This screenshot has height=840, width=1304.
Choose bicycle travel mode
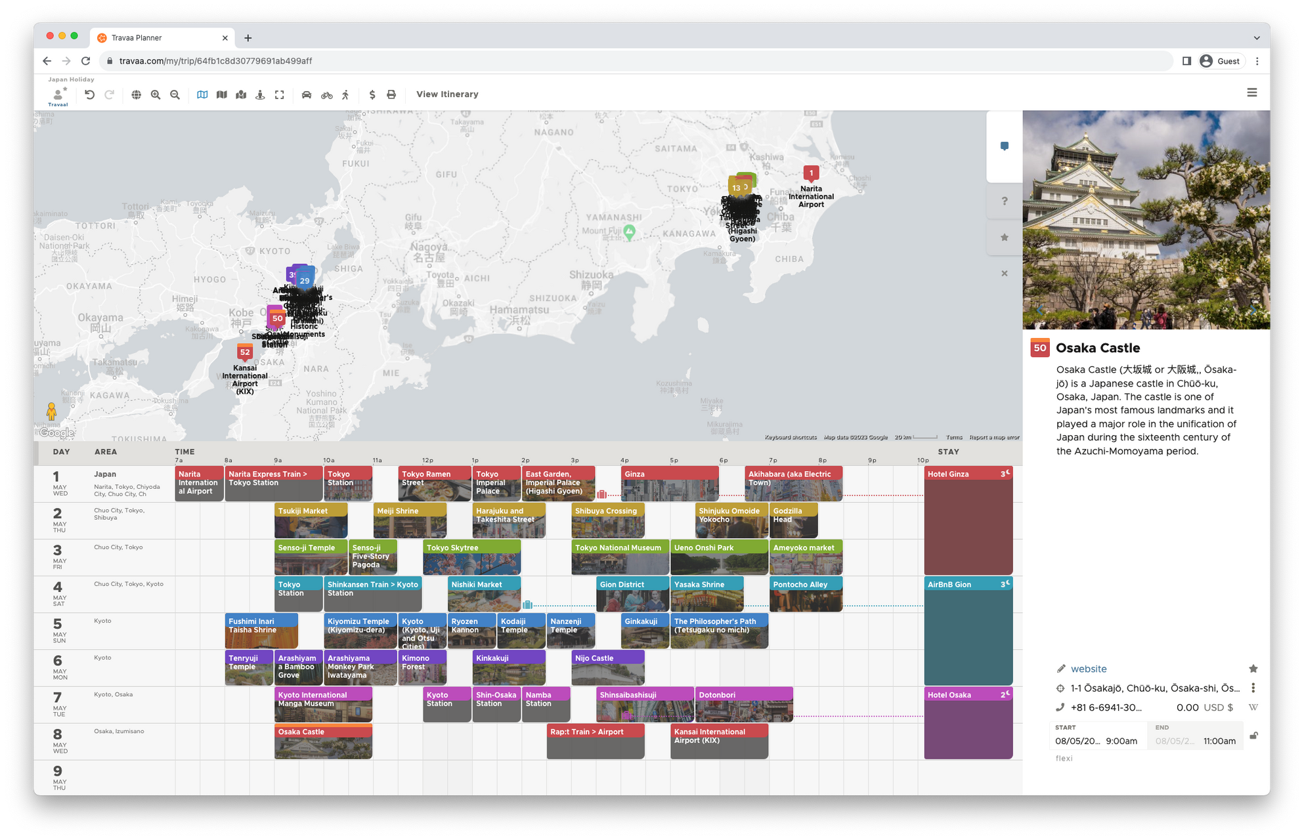(327, 94)
